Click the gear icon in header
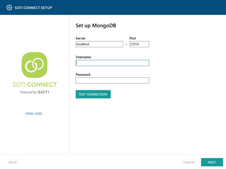The width and height of the screenshot is (226, 169). (9, 7)
